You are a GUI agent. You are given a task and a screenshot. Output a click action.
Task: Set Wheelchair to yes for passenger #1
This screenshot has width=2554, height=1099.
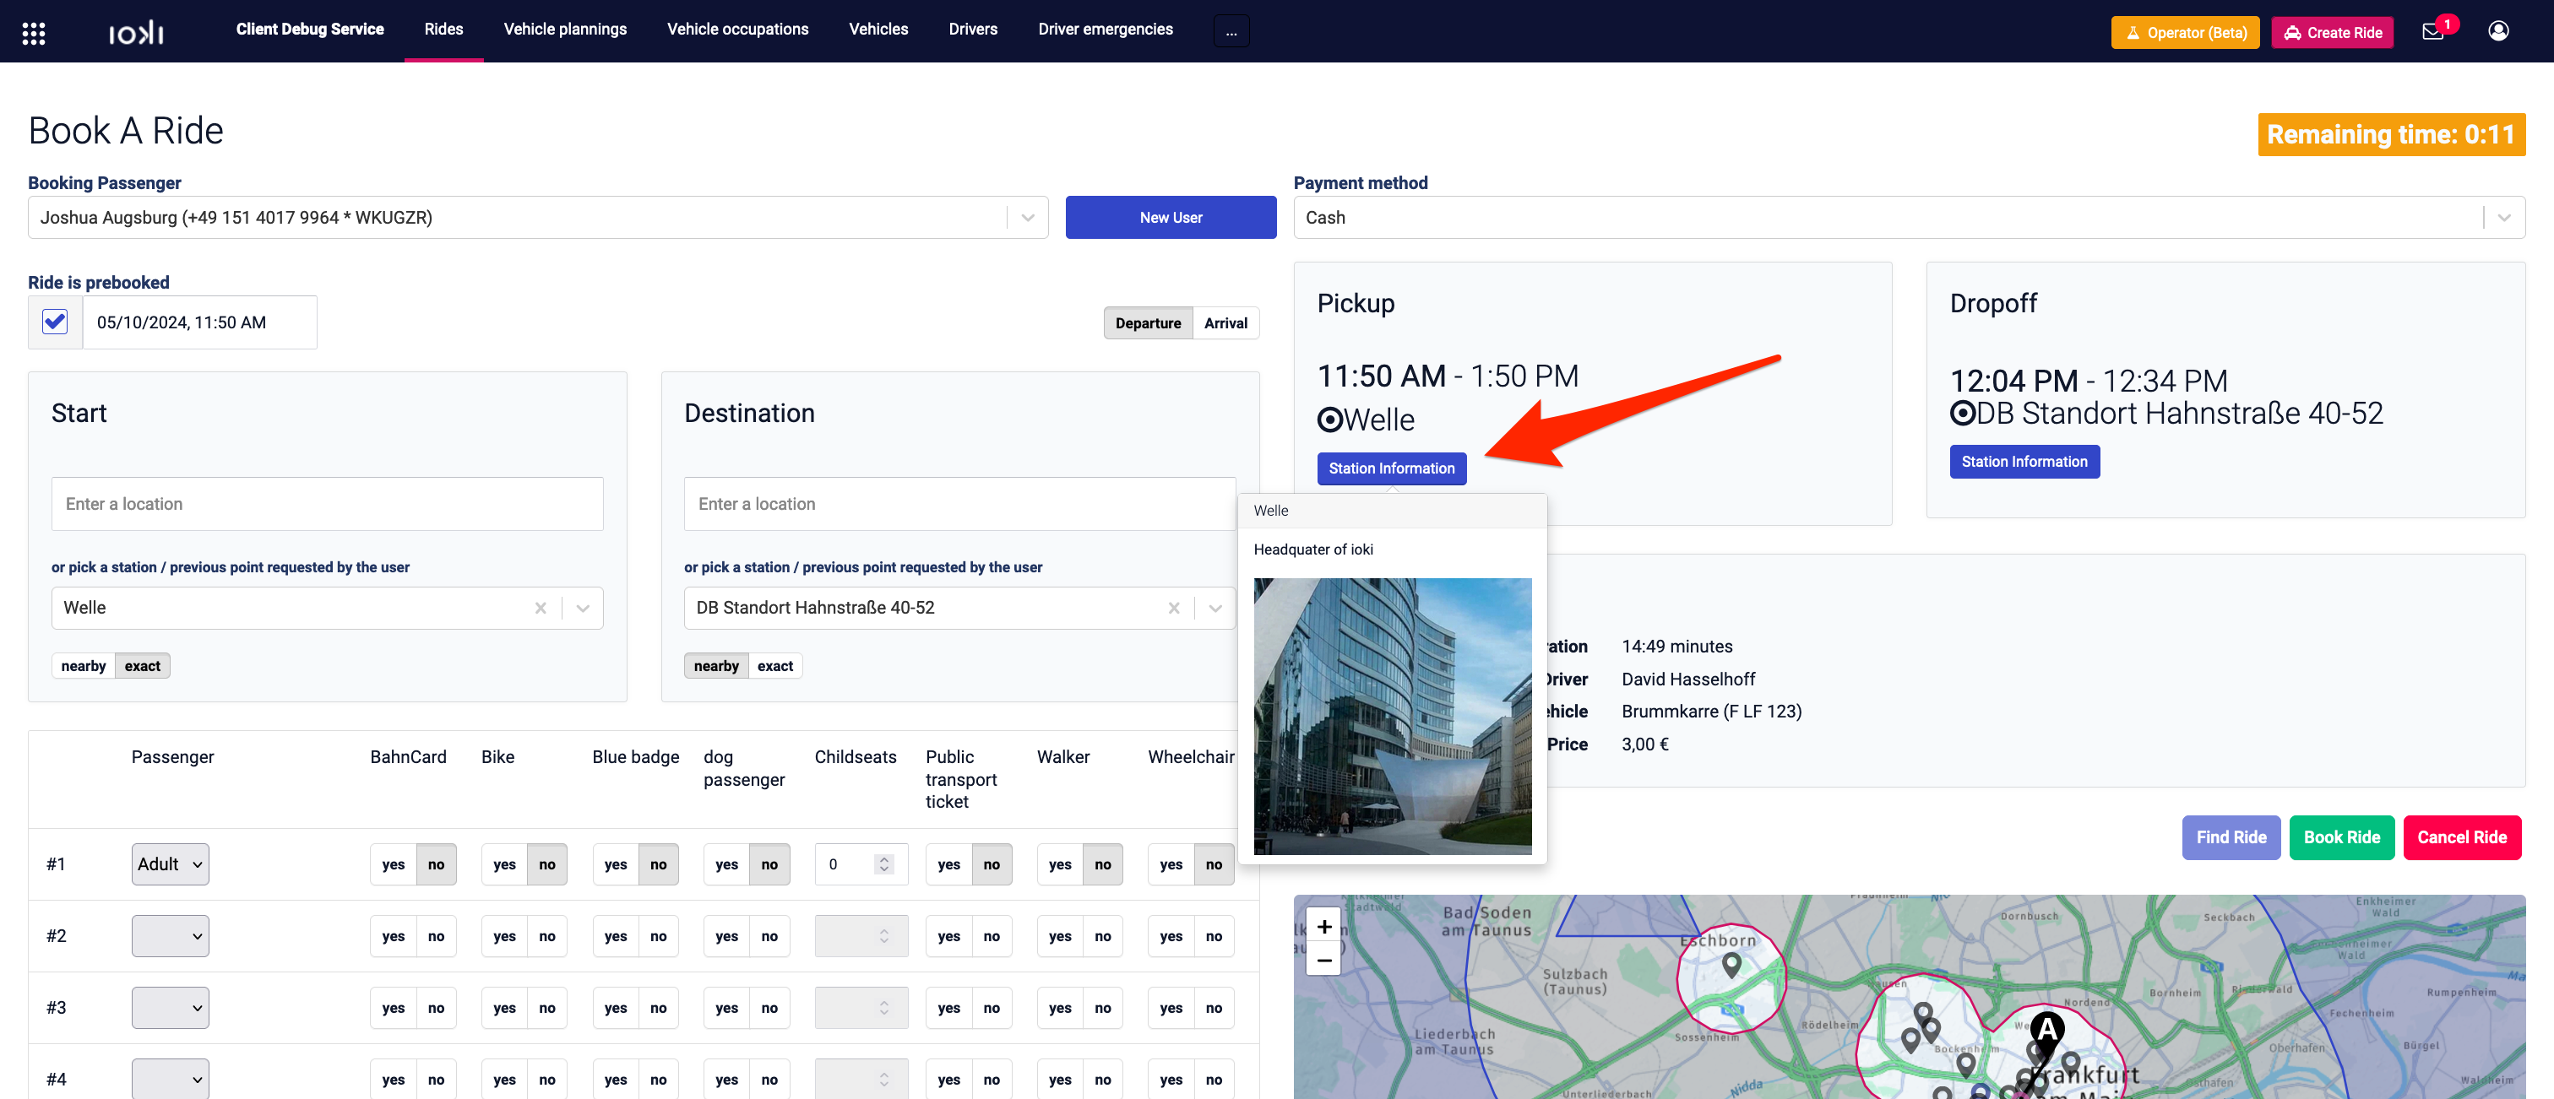[1171, 864]
